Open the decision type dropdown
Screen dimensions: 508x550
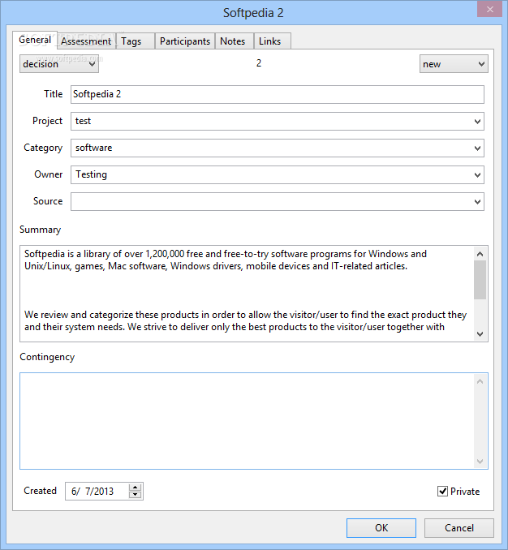point(59,64)
